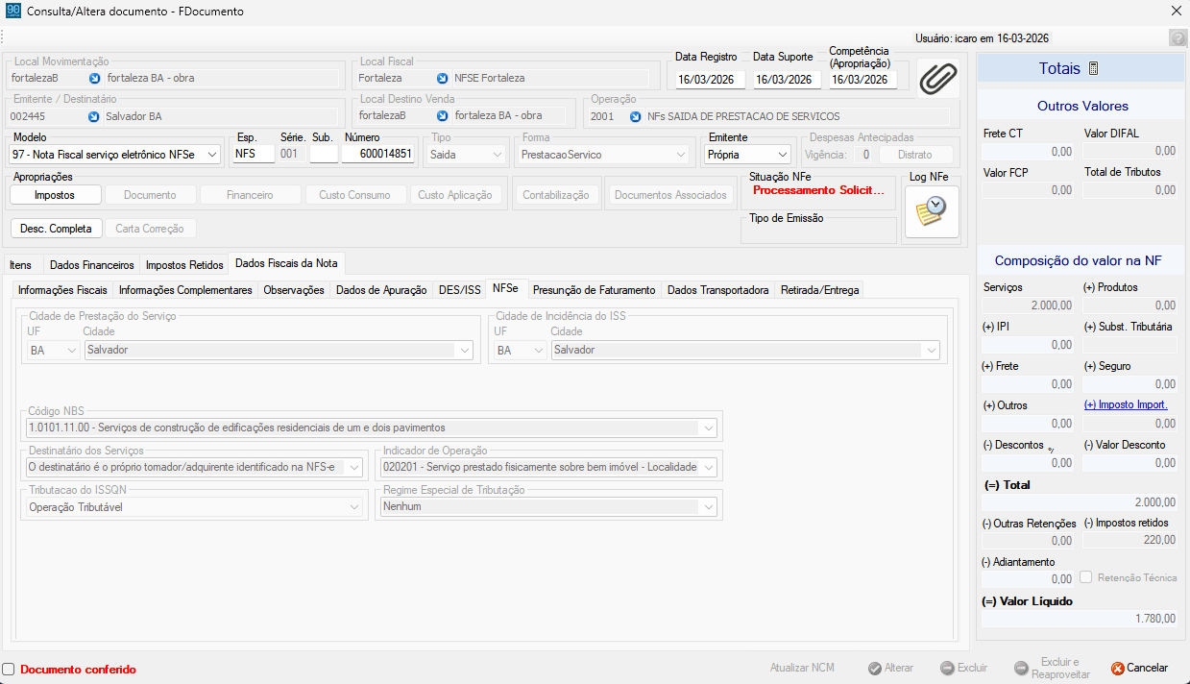
Task: Switch to the Itens tab
Action: pos(20,265)
